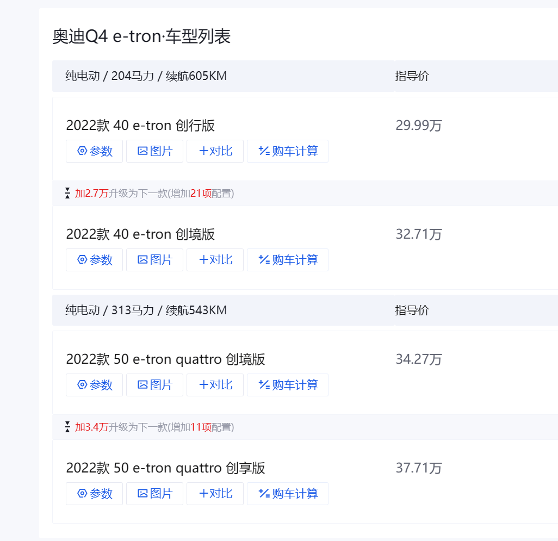Click the 纯电动 / 313马力 / 续航543KM header

(146, 310)
